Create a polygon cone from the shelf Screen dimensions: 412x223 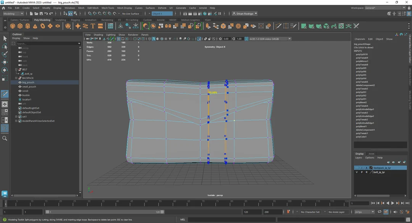35,26
